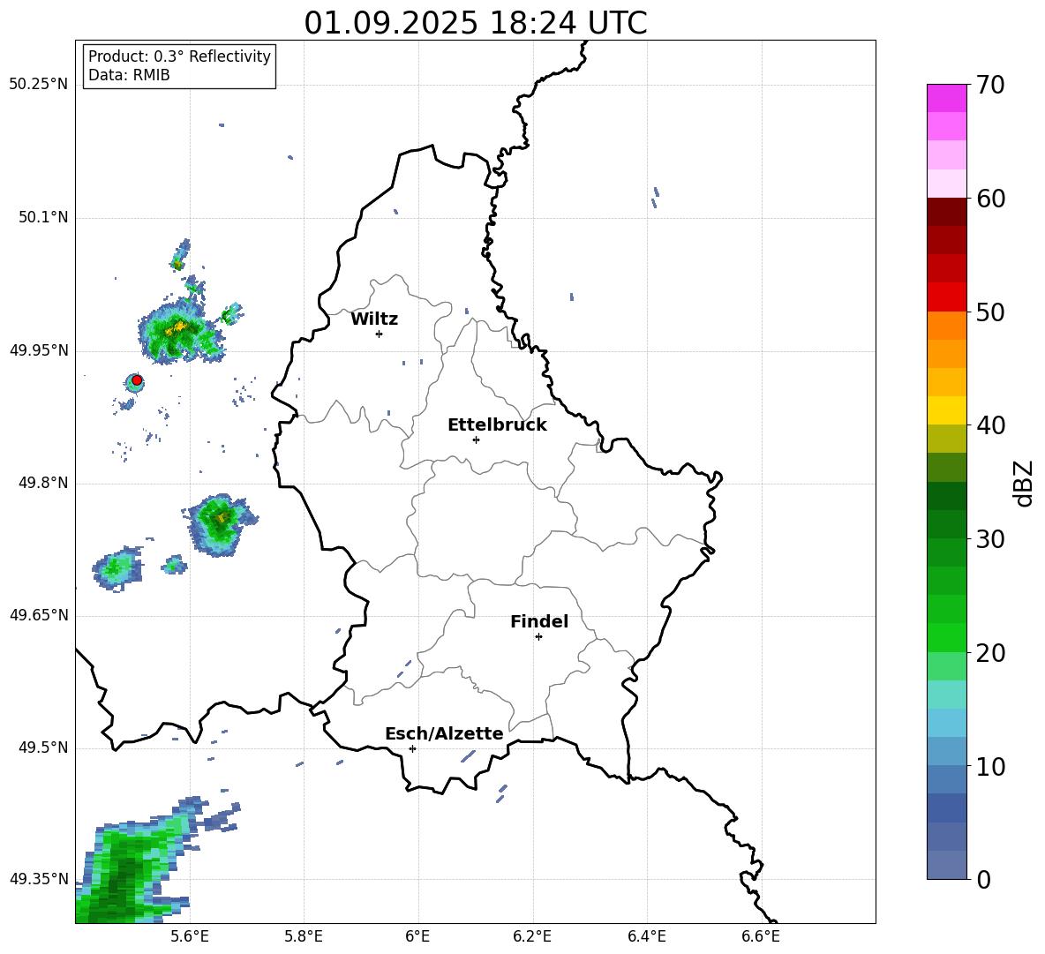1045x954 pixels.
Task: Click the Wiltz cross marker
Action: 380,334
